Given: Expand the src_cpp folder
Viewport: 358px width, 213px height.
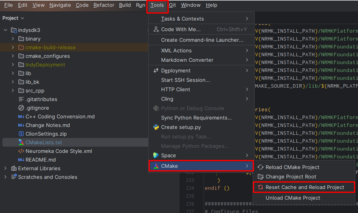Looking at the screenshot, I should [x=13, y=91].
